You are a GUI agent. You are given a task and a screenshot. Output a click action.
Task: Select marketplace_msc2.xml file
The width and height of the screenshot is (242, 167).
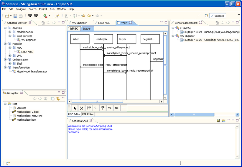pos(27,116)
